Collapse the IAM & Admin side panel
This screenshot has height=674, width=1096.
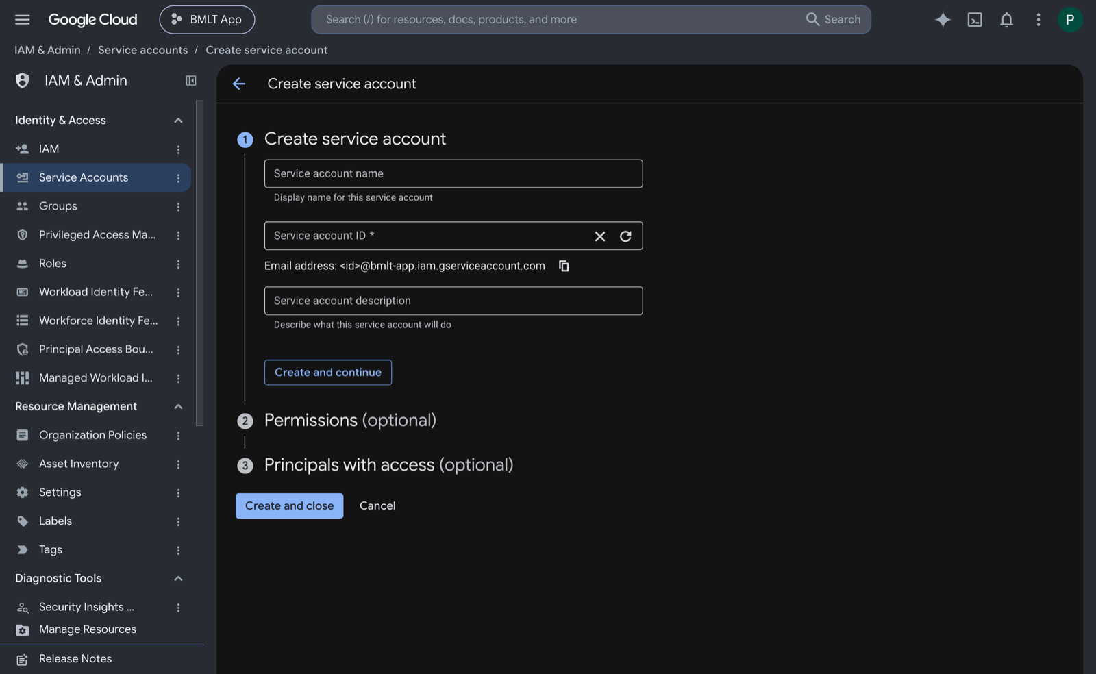pyautogui.click(x=191, y=81)
